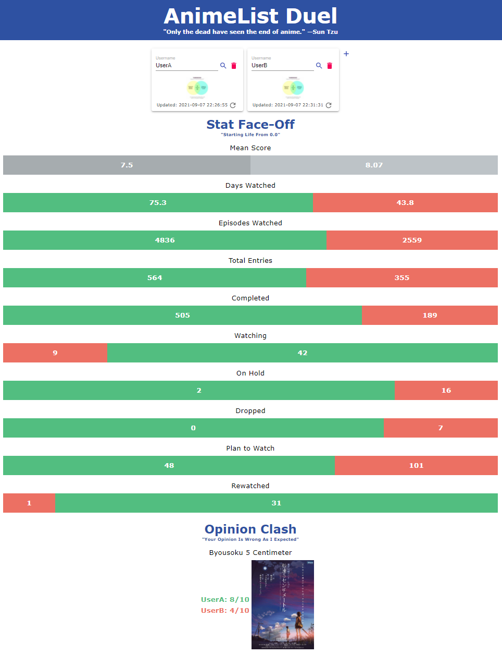Image resolution: width=502 pixels, height=654 pixels.
Task: Click the green 75.3 Days Watched bar
Action: [x=158, y=203]
